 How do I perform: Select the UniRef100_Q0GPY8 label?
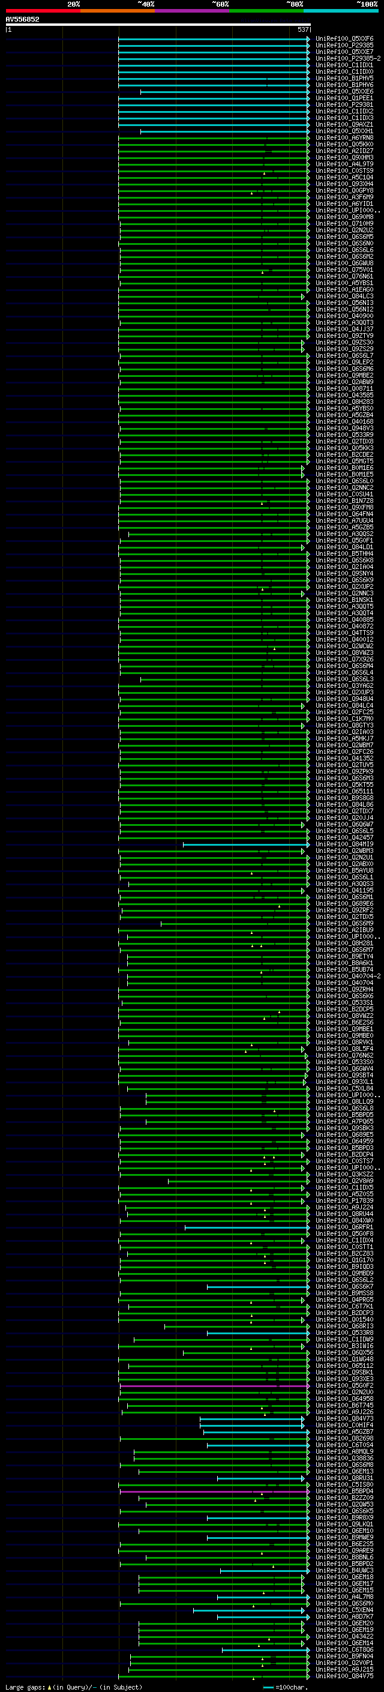coord(344,190)
